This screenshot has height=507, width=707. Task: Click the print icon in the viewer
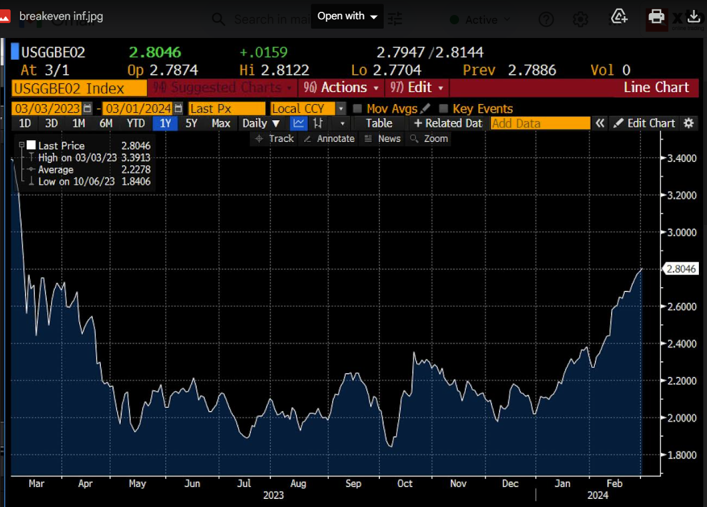tap(657, 16)
